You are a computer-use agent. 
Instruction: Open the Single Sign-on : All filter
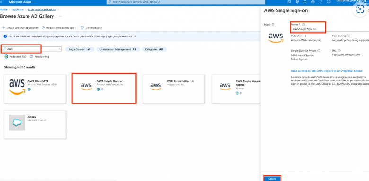[x=79, y=49]
